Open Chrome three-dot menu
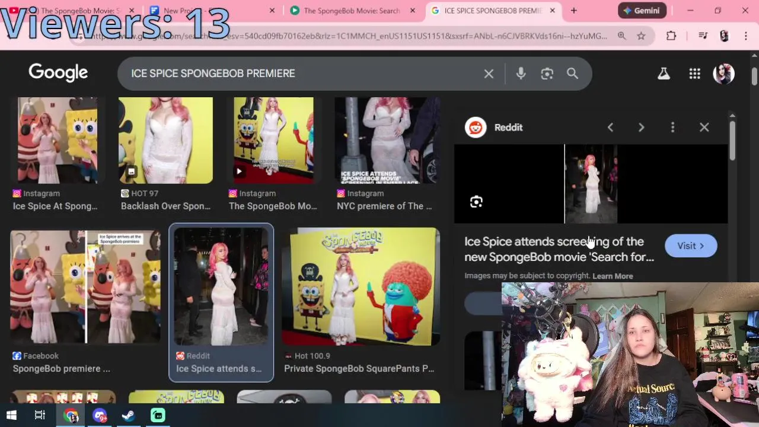The height and width of the screenshot is (427, 759). point(746,36)
